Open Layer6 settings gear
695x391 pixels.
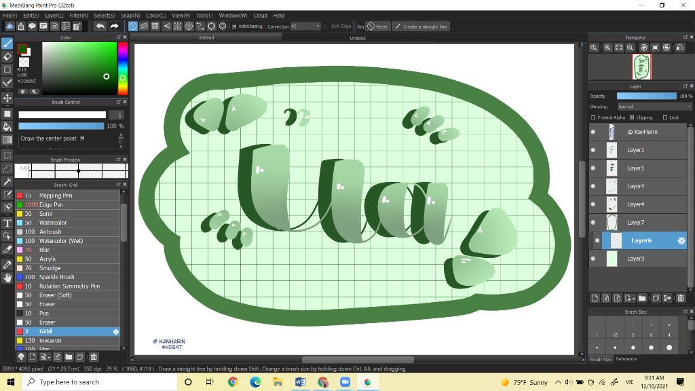coord(681,241)
